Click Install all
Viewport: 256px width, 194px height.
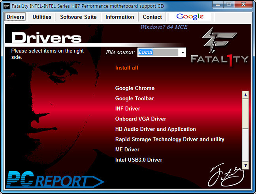pos(127,68)
